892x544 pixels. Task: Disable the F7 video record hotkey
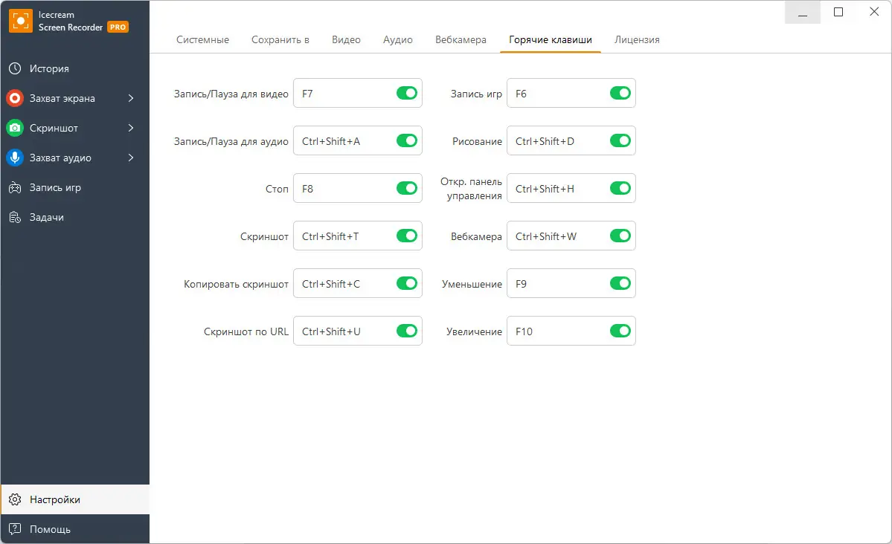[x=406, y=93]
